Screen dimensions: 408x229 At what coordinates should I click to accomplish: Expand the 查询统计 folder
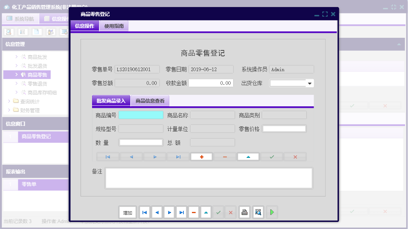click(x=29, y=102)
